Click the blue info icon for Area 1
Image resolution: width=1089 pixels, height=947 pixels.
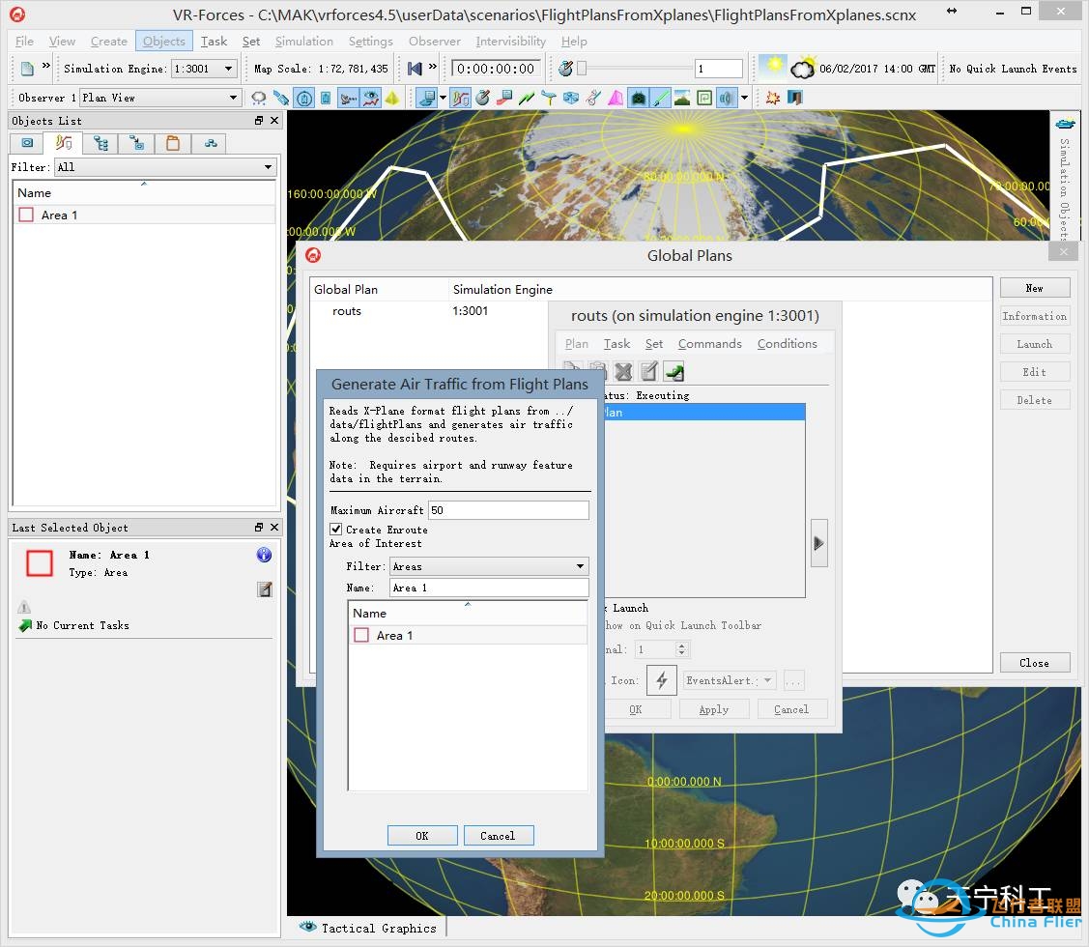(x=264, y=555)
